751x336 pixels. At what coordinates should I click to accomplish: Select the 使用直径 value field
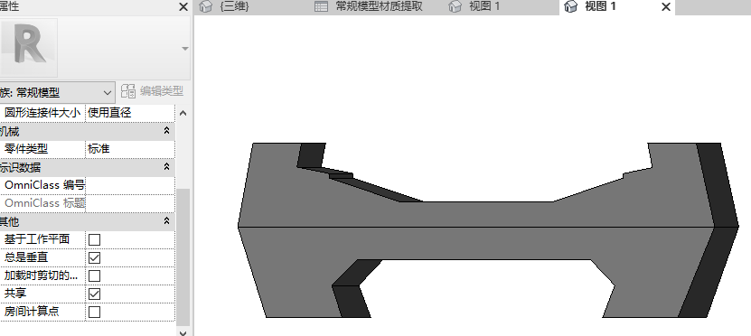pyautogui.click(x=130, y=113)
